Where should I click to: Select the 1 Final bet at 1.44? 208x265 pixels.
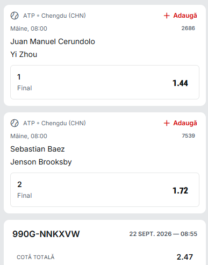click(x=105, y=82)
